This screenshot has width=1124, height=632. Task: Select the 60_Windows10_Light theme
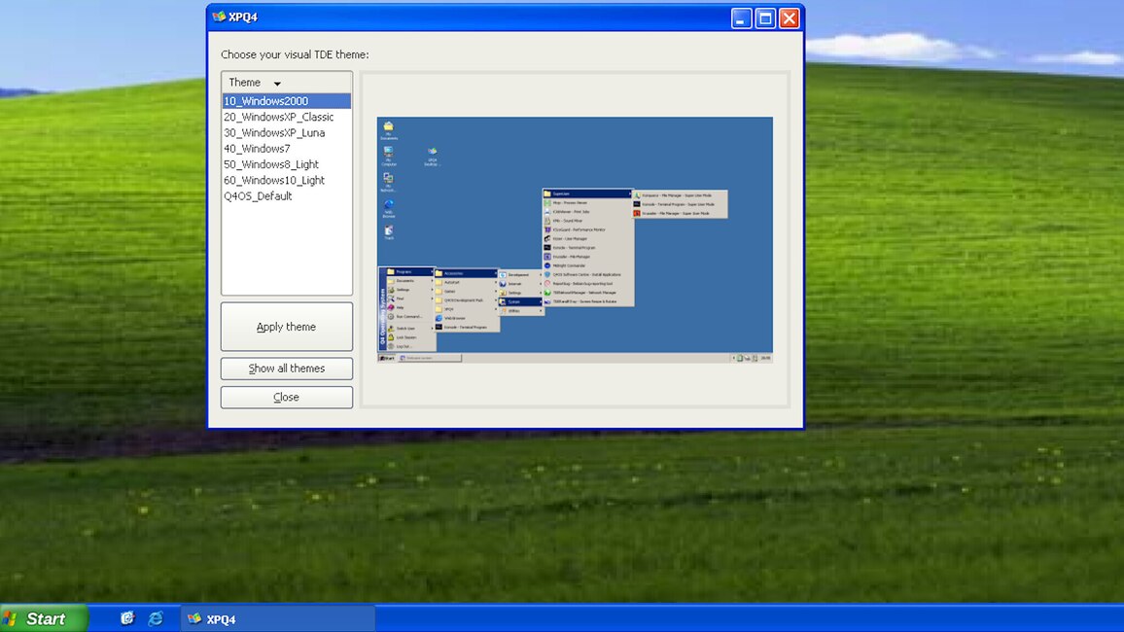286,180
